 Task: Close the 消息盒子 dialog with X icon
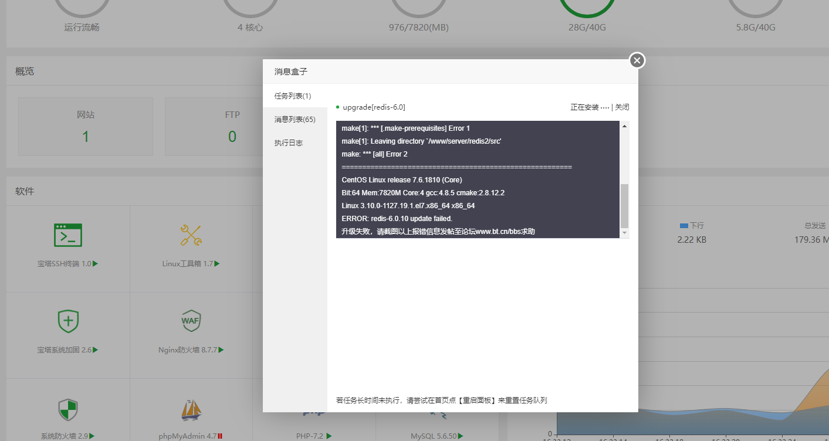[637, 60]
